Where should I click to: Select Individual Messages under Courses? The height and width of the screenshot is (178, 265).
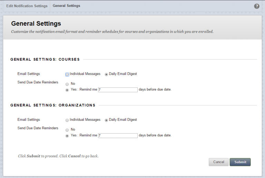[67, 74]
